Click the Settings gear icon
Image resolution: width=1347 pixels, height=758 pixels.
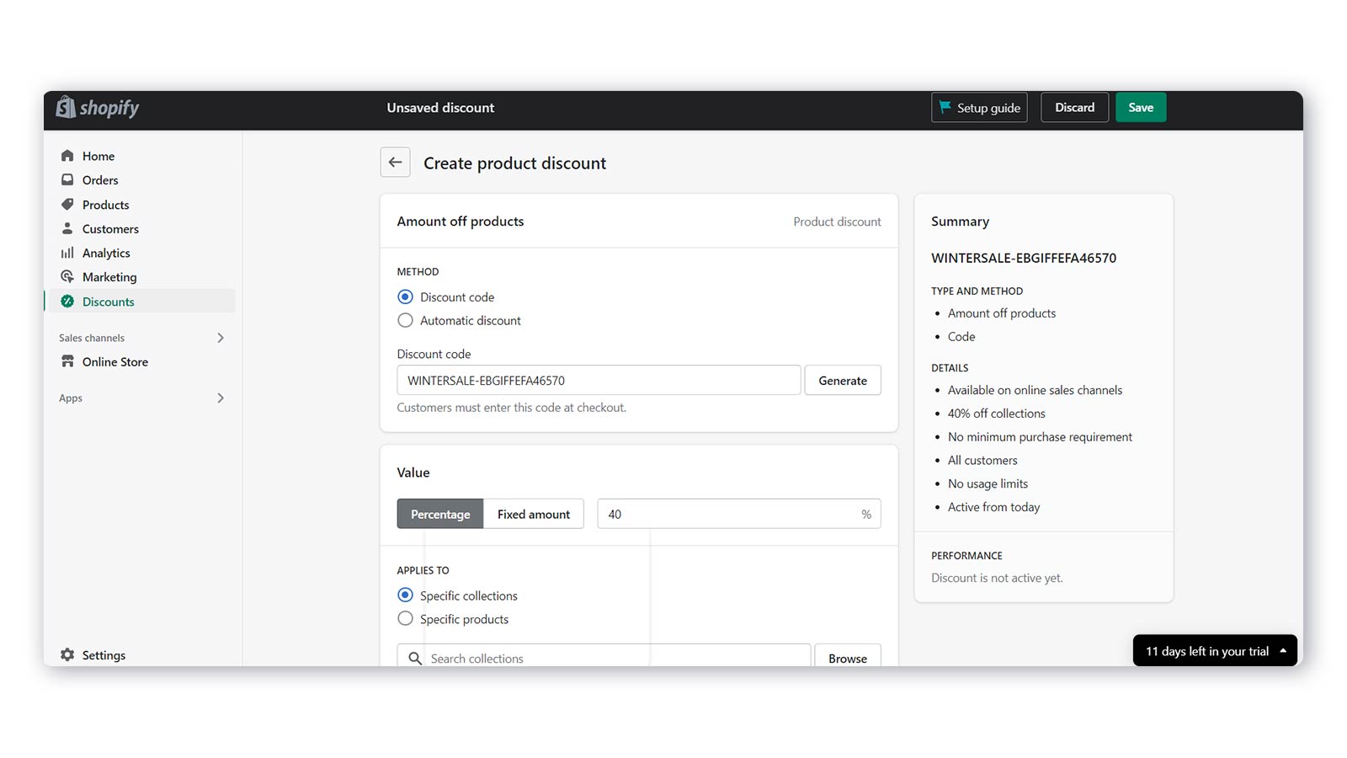coord(67,654)
